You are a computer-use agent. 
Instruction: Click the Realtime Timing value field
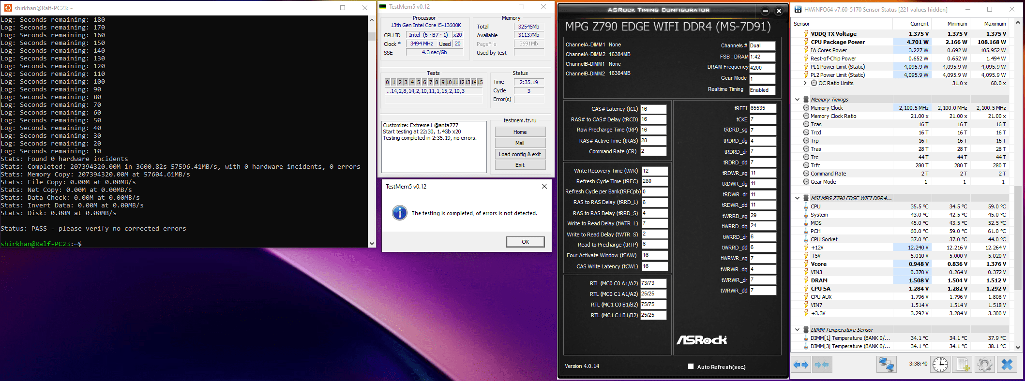[762, 90]
